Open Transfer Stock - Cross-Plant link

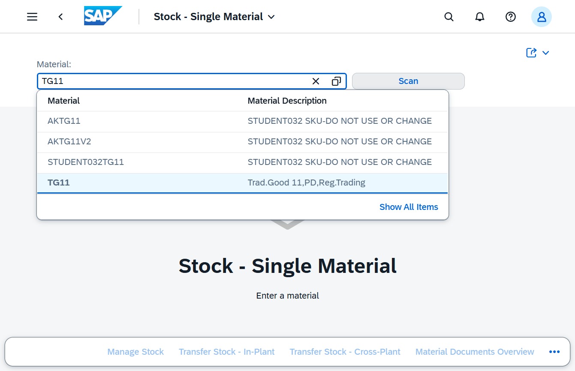[x=345, y=352]
